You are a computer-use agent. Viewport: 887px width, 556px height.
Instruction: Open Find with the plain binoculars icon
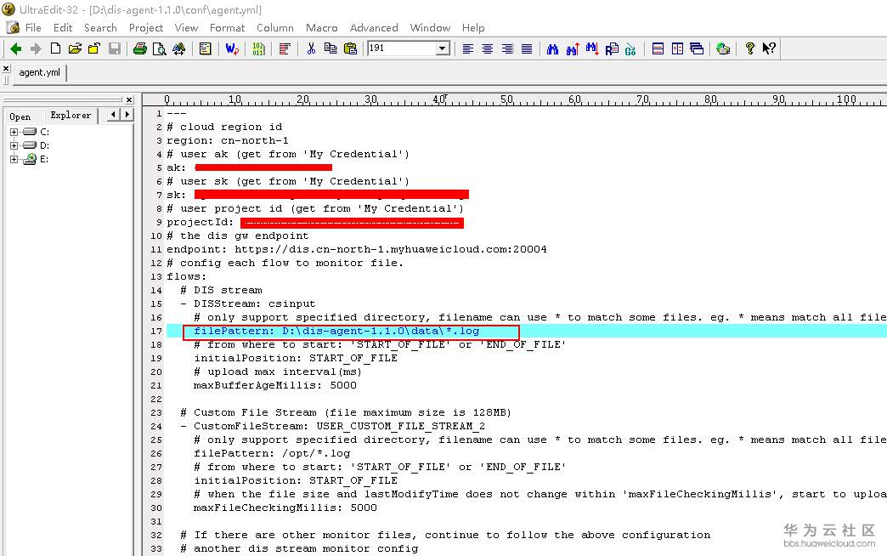(x=553, y=48)
